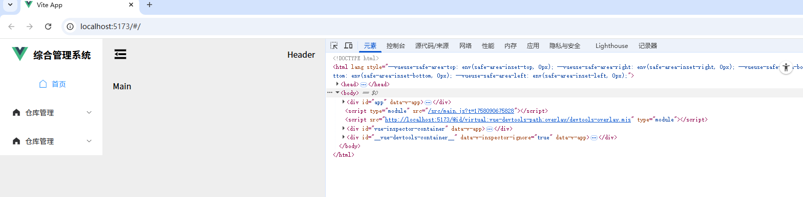The width and height of the screenshot is (803, 197).
Task: Expand the head element node
Action: tap(337, 84)
